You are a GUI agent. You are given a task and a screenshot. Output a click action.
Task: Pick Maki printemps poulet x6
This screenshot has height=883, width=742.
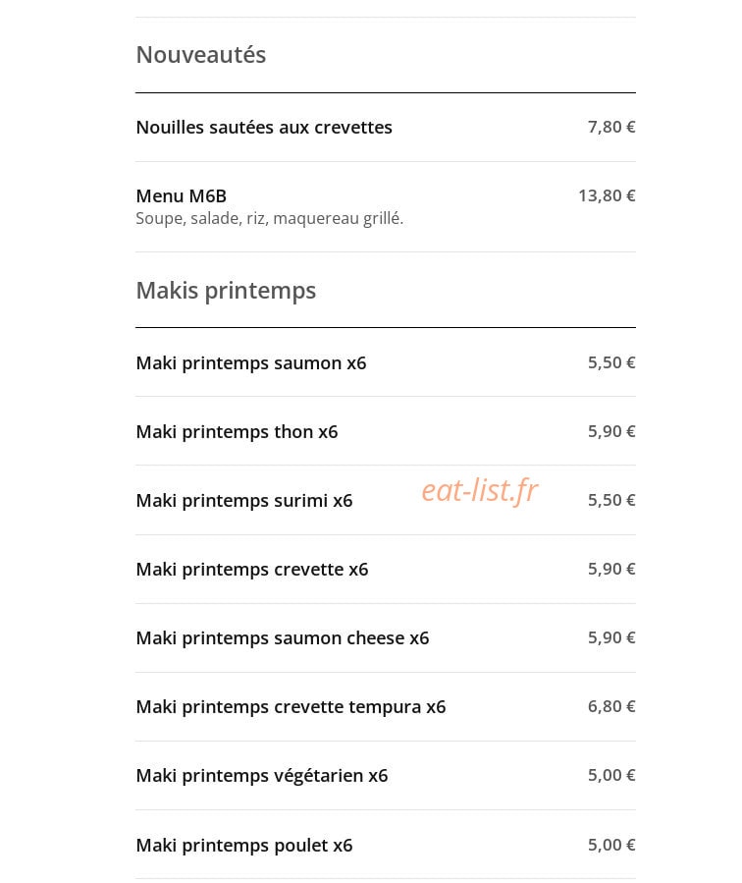pyautogui.click(x=386, y=845)
